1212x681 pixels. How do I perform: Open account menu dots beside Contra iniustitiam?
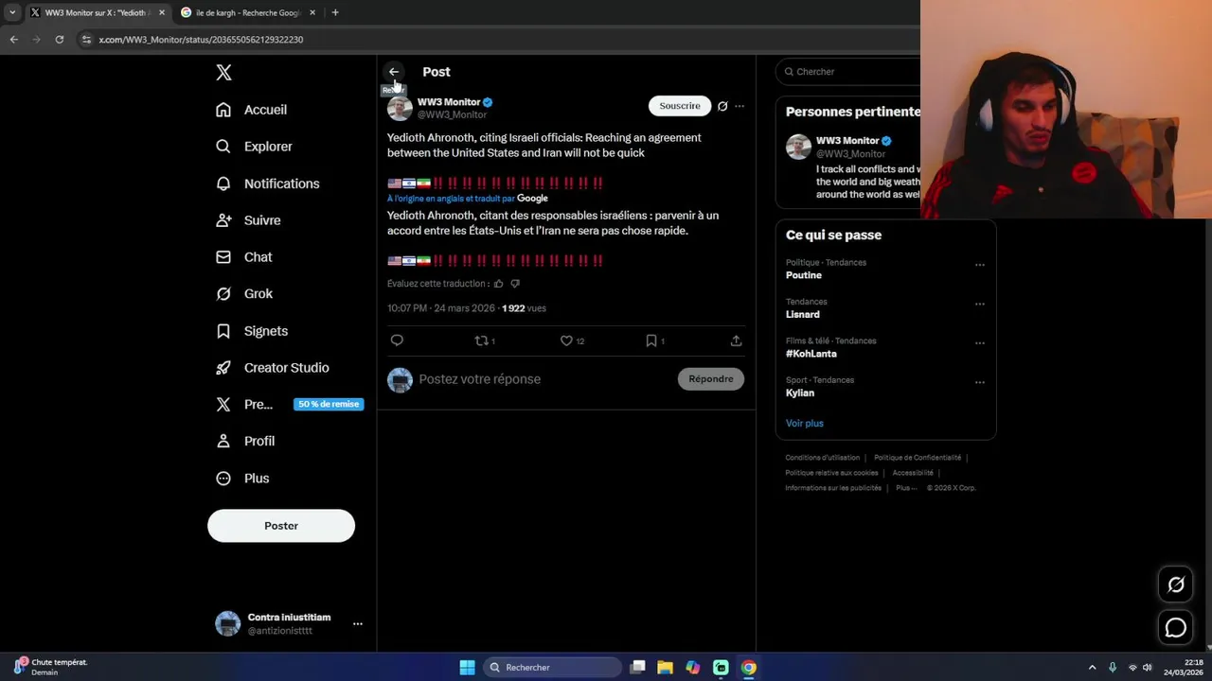coord(358,624)
